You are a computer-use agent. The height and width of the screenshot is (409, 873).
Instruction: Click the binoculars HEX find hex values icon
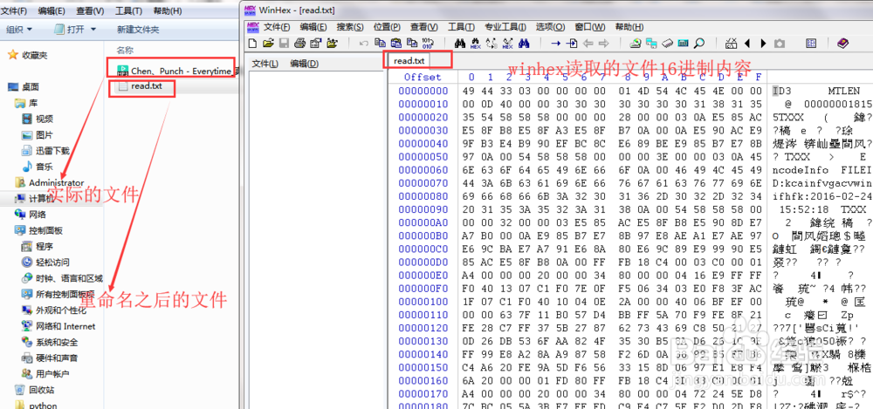[x=476, y=43]
